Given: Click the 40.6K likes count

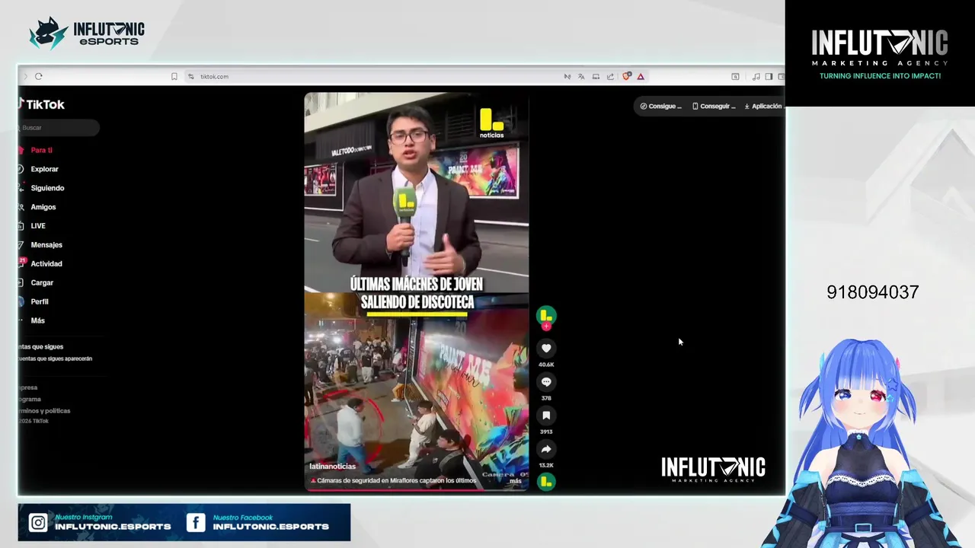Looking at the screenshot, I should 546,365.
